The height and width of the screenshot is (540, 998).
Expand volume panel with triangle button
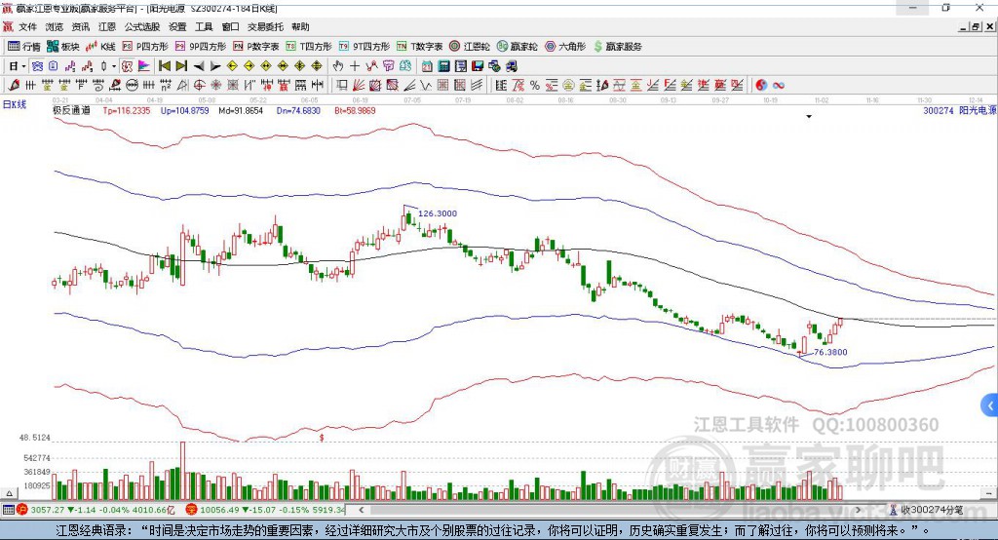[9, 493]
